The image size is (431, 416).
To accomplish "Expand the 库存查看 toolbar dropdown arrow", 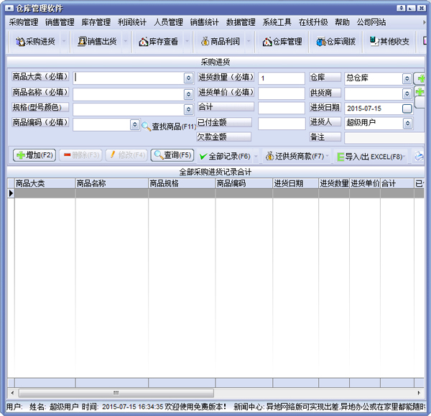I will point(187,42).
